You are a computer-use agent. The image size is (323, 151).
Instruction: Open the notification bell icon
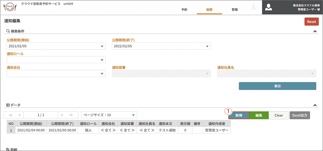253,7
